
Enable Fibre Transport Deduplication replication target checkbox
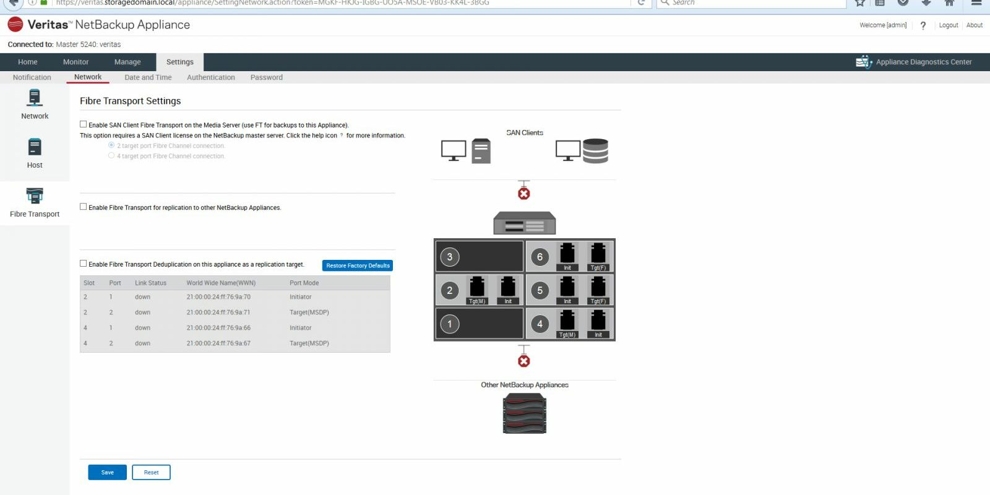tap(83, 264)
